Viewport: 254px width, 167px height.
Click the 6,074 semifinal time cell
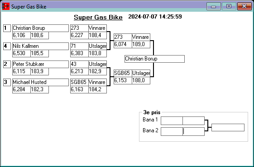click(x=123, y=44)
